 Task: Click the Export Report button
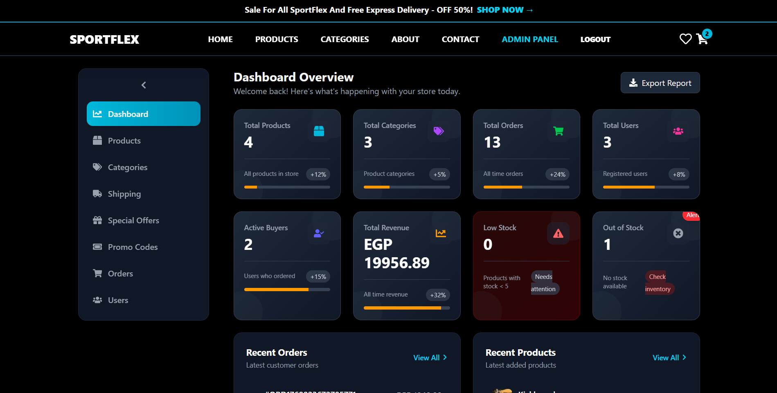coord(660,83)
